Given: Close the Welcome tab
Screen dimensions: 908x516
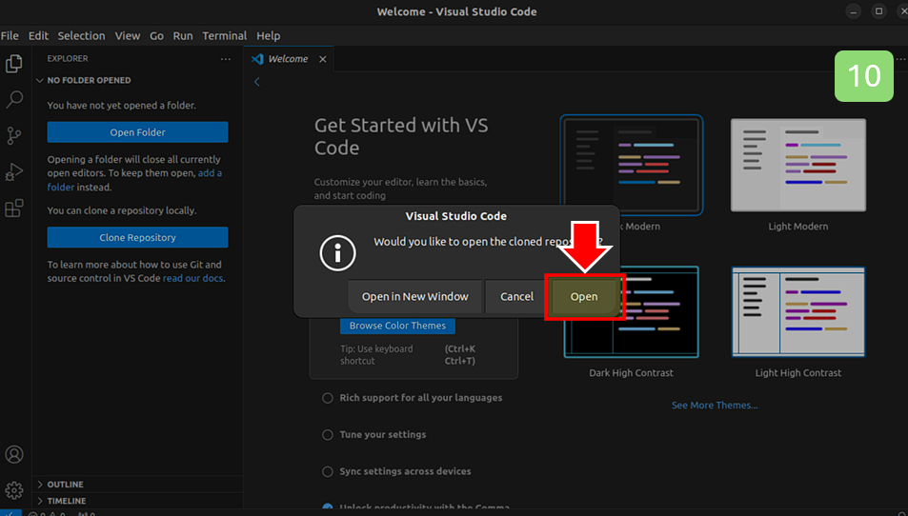Looking at the screenshot, I should tap(323, 59).
